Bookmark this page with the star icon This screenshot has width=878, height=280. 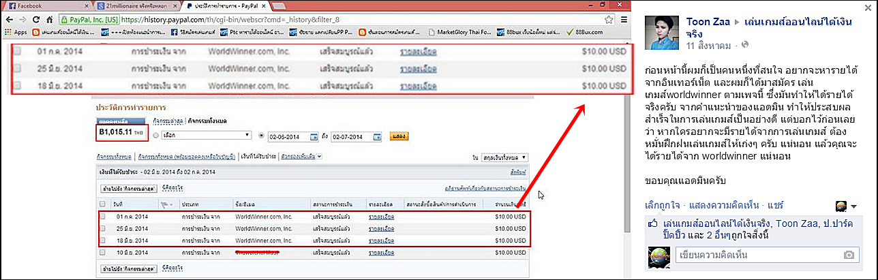[607, 19]
